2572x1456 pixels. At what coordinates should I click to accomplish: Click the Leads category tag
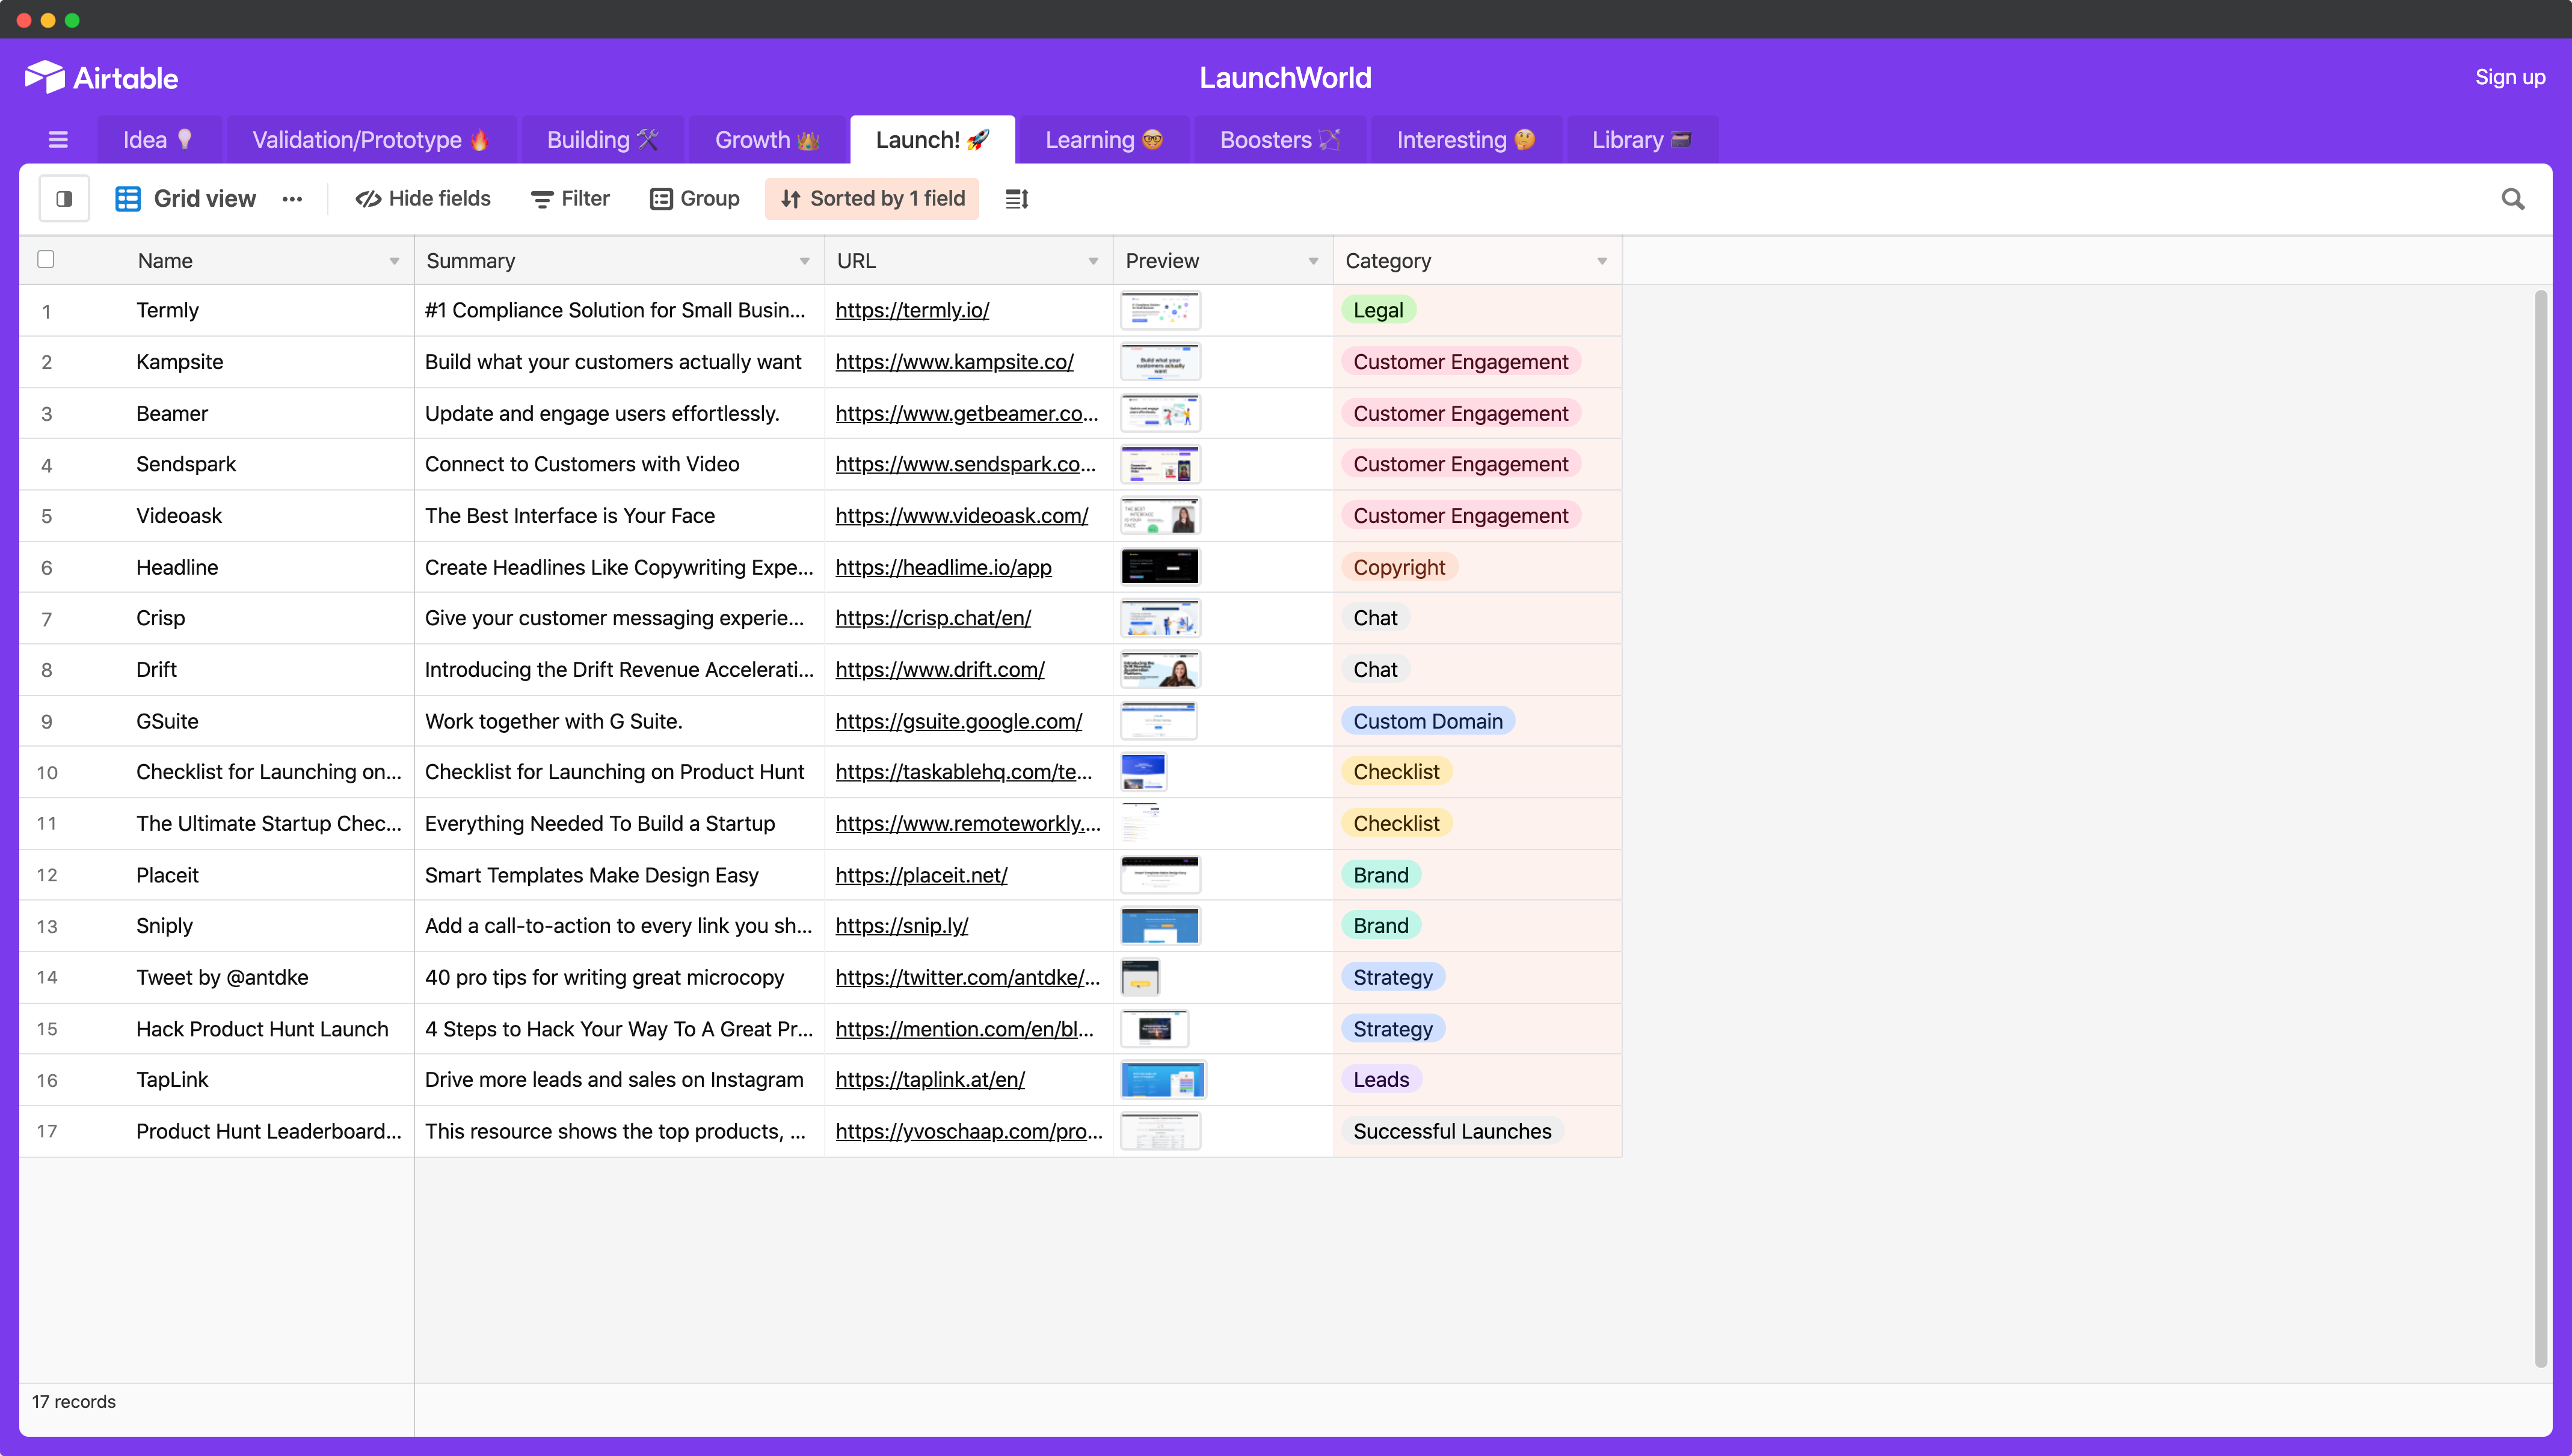click(1380, 1080)
